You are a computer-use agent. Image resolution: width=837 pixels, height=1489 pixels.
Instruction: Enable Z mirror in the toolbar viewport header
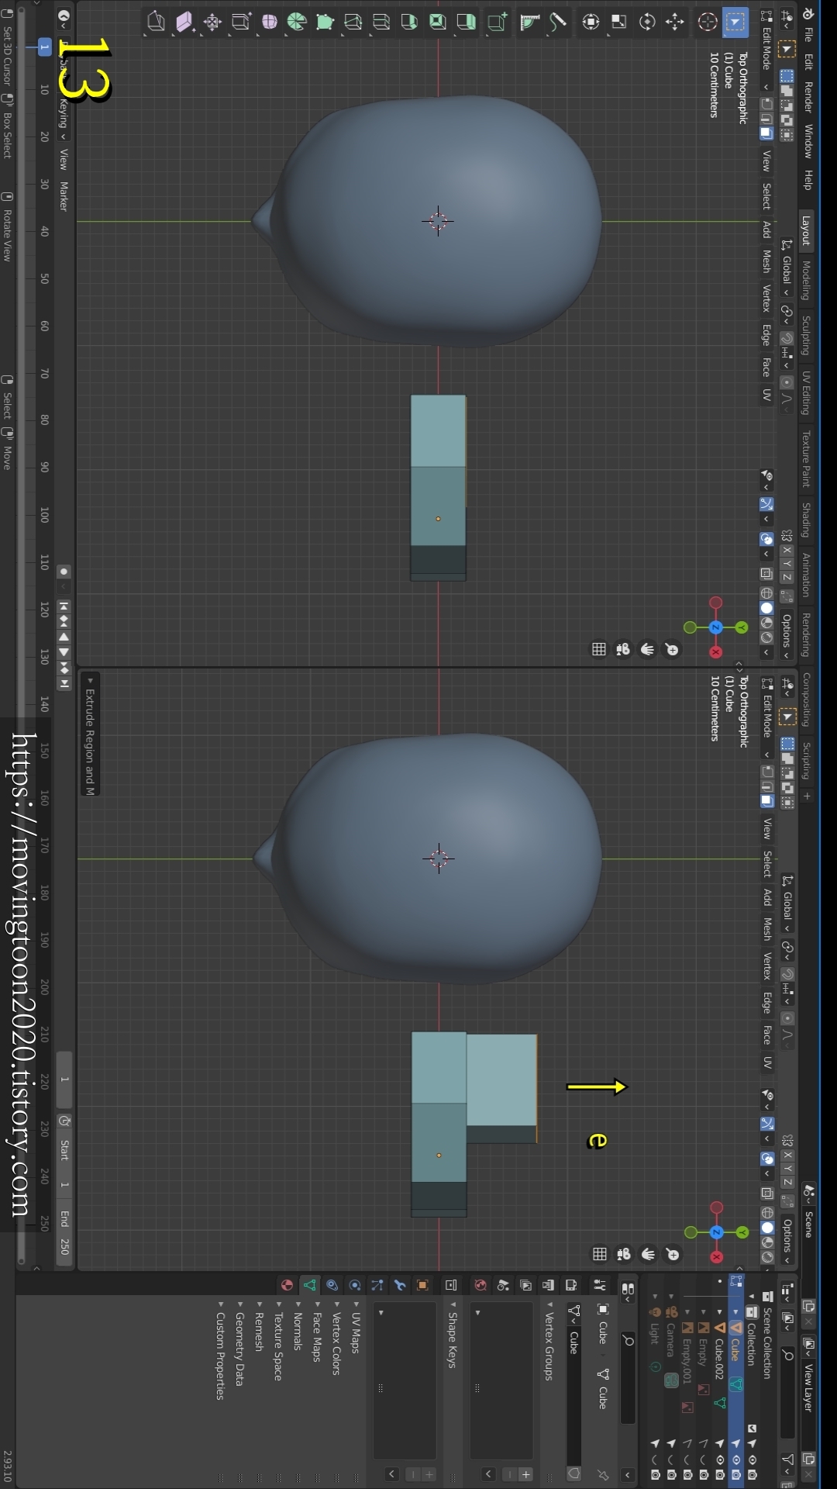click(x=787, y=578)
